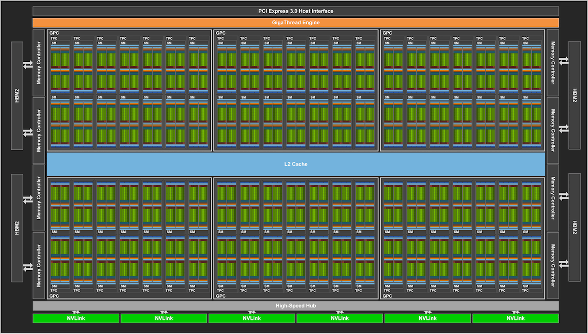Click the arrows icon above the rightmost NVLink
Image resolution: width=588 pixels, height=334 pixels.
coord(516,312)
